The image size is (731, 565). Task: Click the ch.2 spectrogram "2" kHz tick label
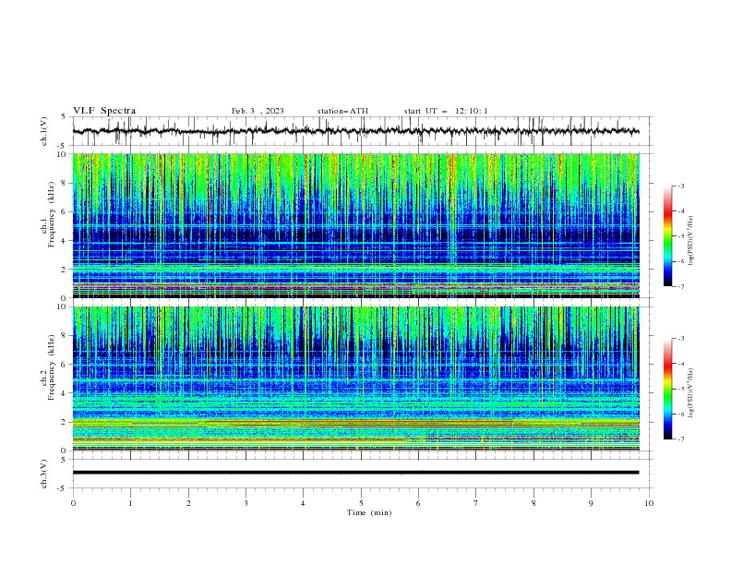click(64, 422)
